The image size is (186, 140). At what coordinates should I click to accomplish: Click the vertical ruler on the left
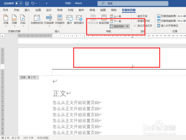pyautogui.click(x=3, y=91)
